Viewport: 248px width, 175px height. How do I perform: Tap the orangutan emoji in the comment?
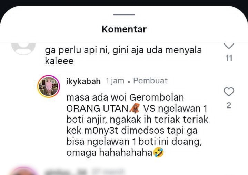[135, 109]
